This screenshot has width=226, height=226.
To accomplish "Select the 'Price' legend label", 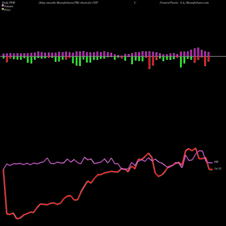I will [7, 10].
